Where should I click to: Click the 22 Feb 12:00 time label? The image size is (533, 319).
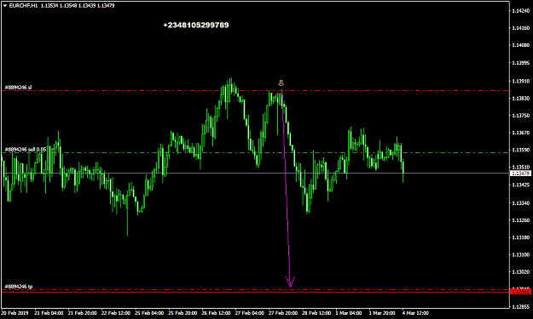click(x=116, y=313)
